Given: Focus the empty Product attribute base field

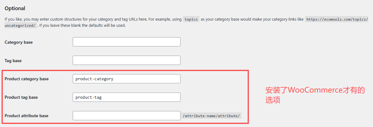Looking at the screenshot, I should 126,116.
